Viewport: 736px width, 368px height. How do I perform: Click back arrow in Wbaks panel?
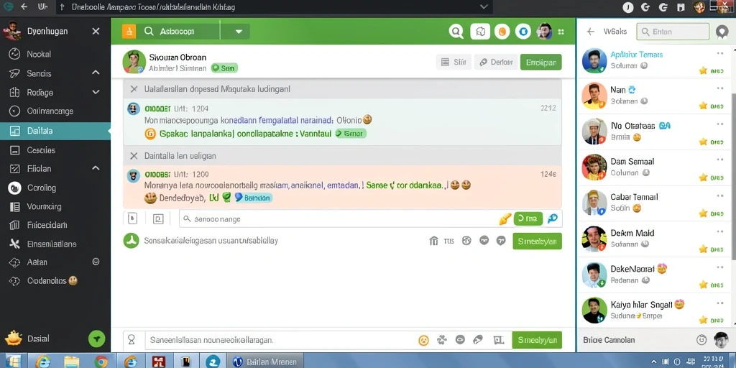point(591,32)
